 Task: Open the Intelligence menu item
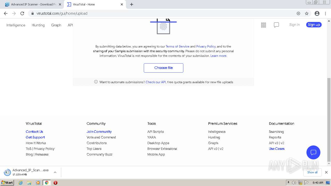(x=16, y=25)
